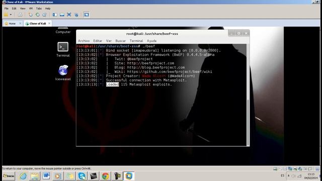The width and height of the screenshot is (322, 181).
Task: Take a snapshot of the VM
Action: [x=30, y=15]
